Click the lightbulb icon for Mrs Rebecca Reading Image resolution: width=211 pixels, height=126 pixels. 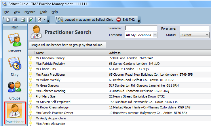31,91
